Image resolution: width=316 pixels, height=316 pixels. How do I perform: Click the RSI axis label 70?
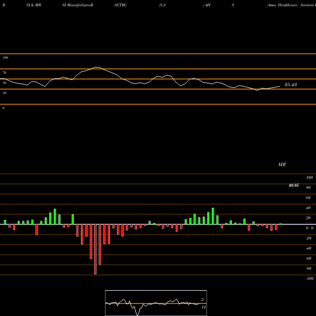coord(4,73)
